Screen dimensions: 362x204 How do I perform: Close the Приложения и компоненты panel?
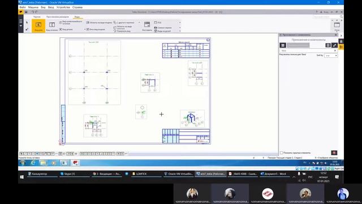coord(336,35)
